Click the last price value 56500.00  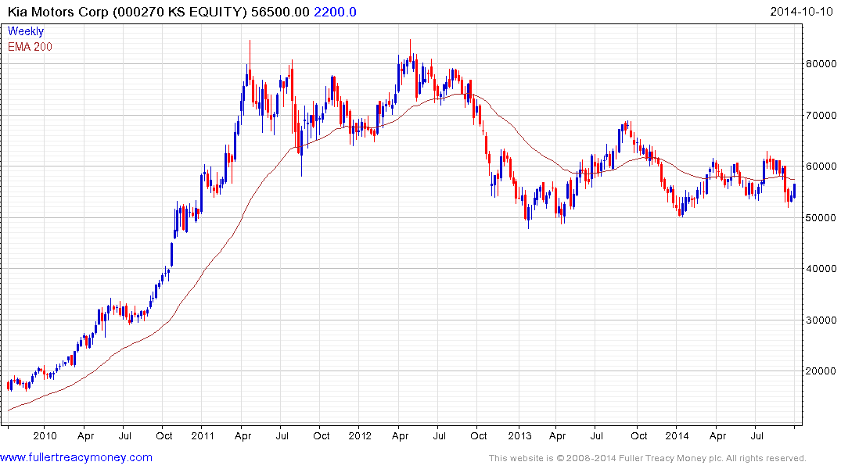pos(280,12)
